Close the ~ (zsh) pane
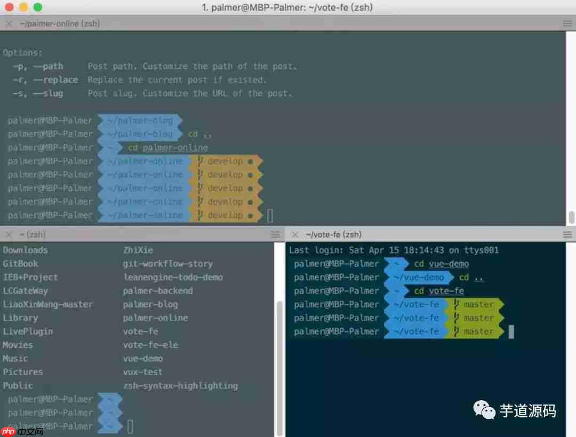Viewport: 576px width, 437px height. click(8, 234)
